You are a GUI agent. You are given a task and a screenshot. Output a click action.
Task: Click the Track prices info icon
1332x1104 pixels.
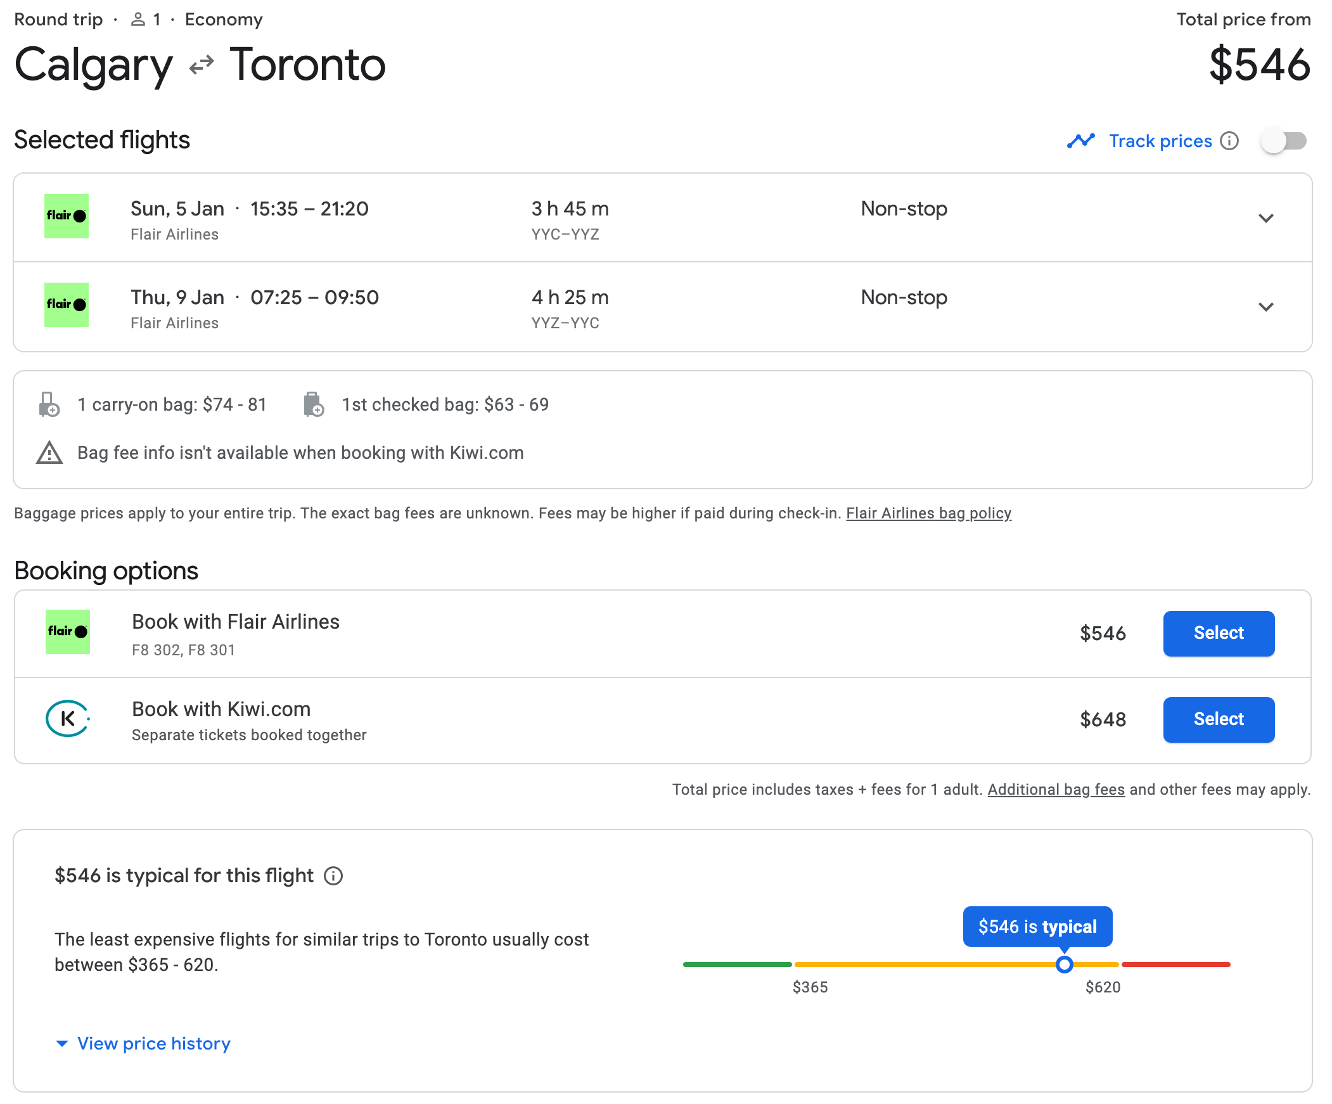1229,141
